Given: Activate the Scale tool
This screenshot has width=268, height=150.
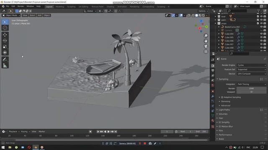Looking at the screenshot, I should tap(5, 47).
